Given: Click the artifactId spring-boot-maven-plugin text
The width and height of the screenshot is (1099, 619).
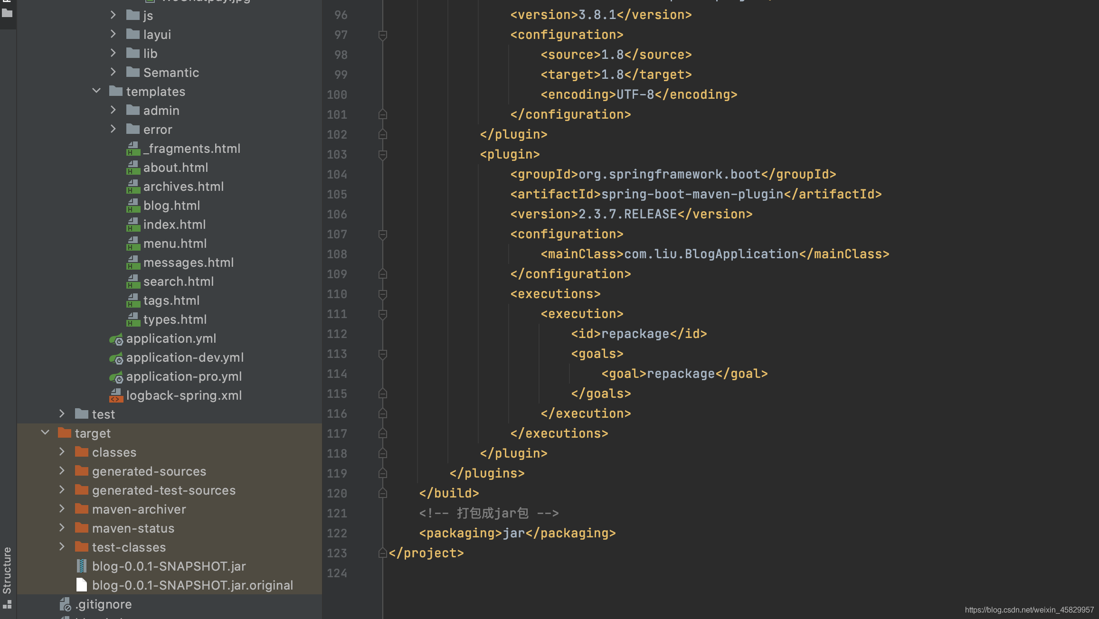Looking at the screenshot, I should (692, 194).
